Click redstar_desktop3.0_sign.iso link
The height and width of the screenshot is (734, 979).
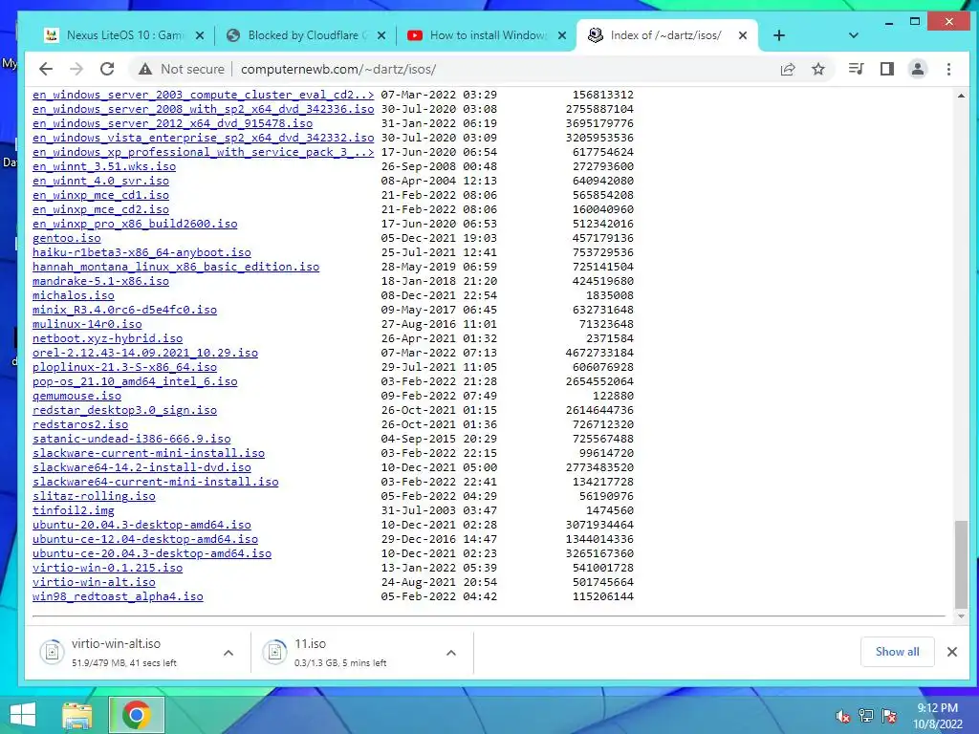[x=125, y=410]
